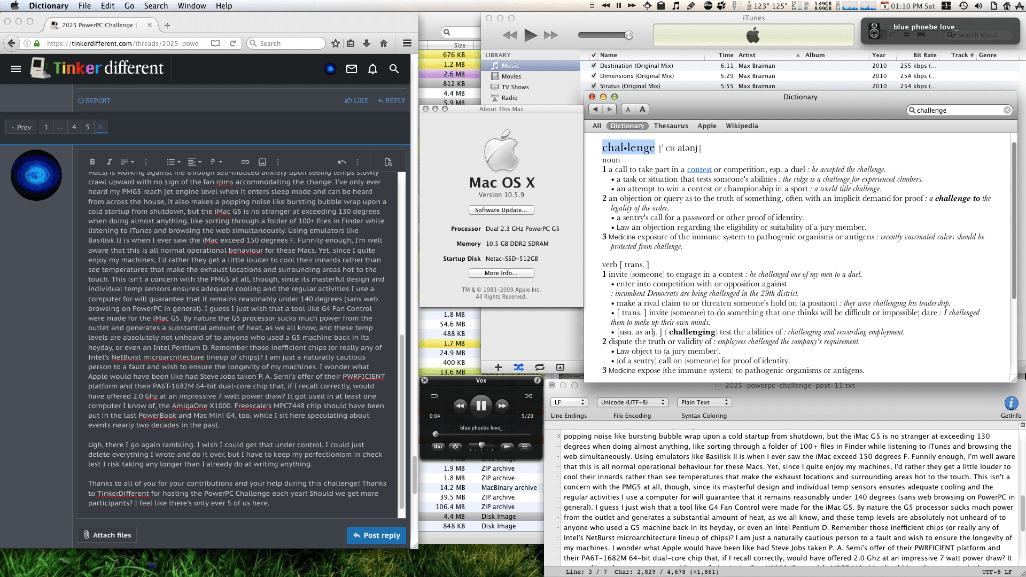Open the Window menu

coord(192,6)
